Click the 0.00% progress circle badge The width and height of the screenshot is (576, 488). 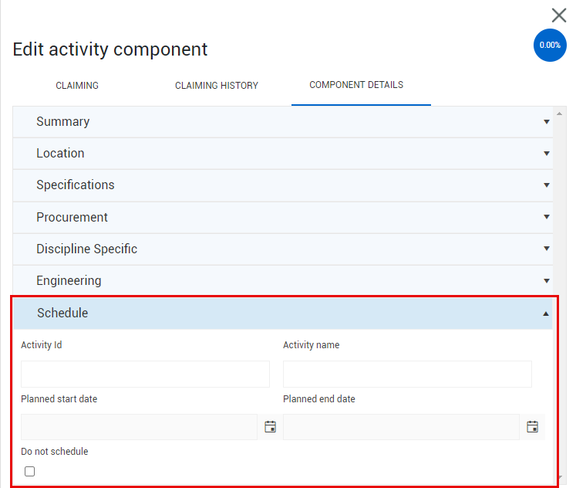[x=550, y=46]
